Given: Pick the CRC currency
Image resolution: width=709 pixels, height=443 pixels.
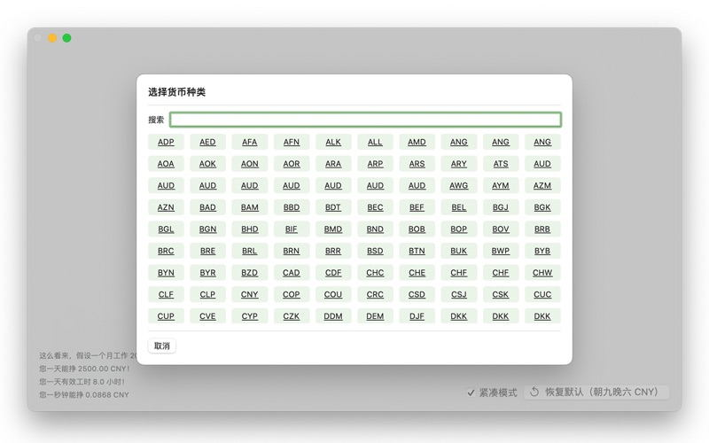Looking at the screenshot, I should point(375,294).
